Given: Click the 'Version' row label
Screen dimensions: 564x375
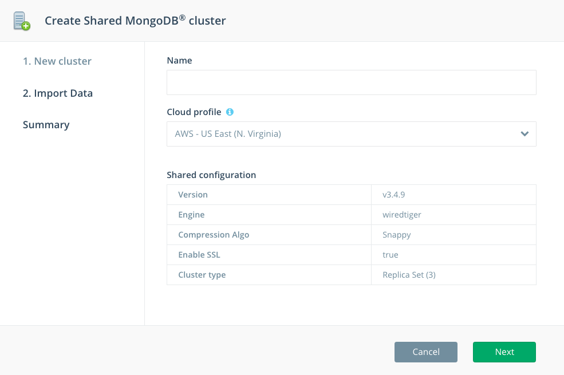Looking at the screenshot, I should coord(193,195).
